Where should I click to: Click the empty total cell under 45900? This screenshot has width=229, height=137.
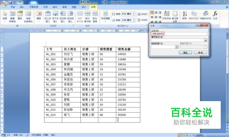tap(128, 120)
